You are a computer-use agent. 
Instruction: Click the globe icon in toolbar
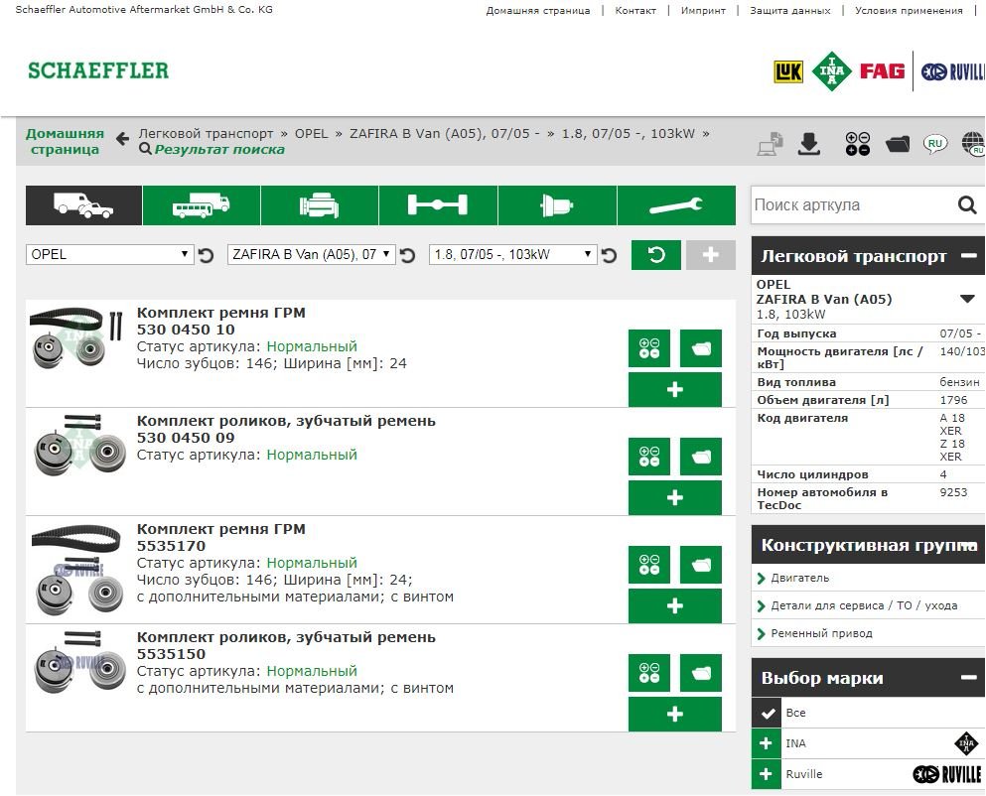click(973, 144)
